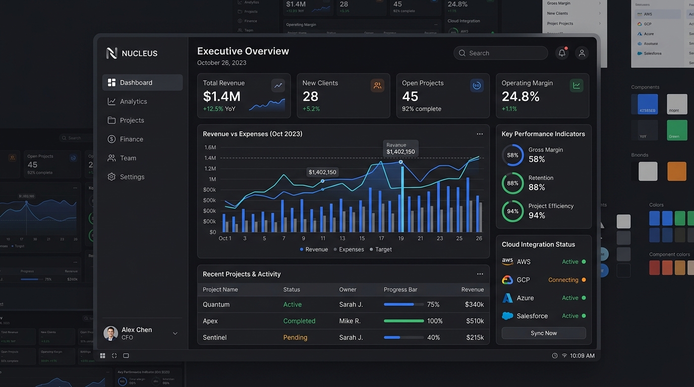Viewport: 694px width, 387px height.
Task: Click the fullscreen brackets icon in bottom bar
Action: [114, 356]
